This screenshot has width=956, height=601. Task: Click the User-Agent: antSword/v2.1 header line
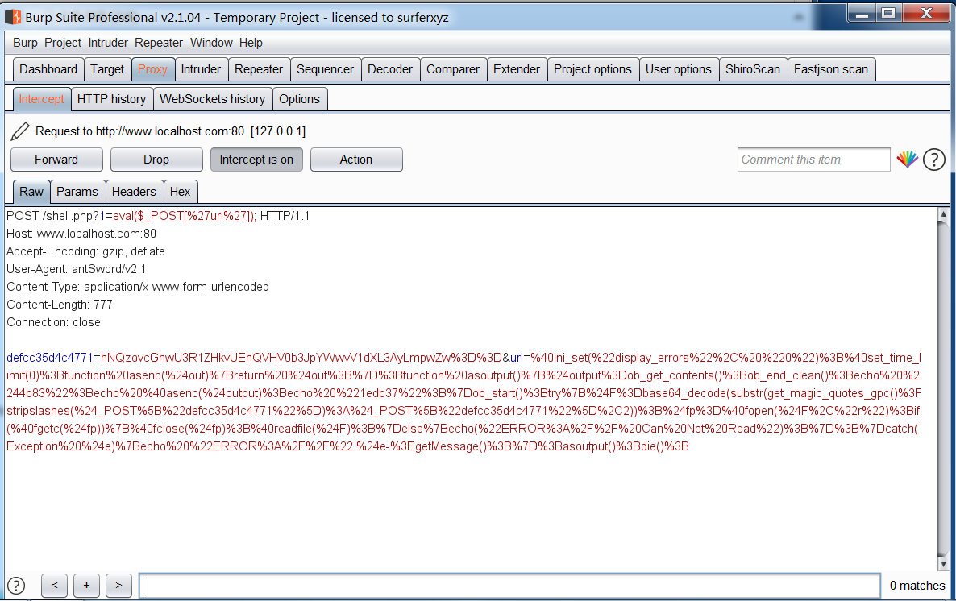pyautogui.click(x=77, y=269)
